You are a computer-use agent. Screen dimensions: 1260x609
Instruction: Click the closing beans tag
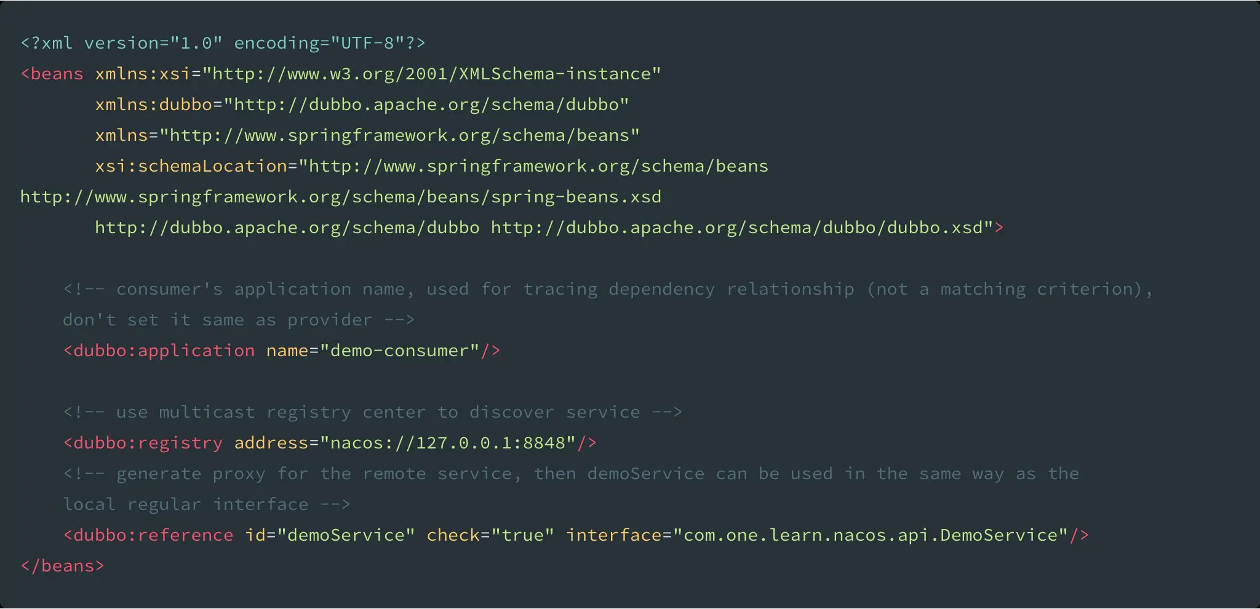(61, 565)
